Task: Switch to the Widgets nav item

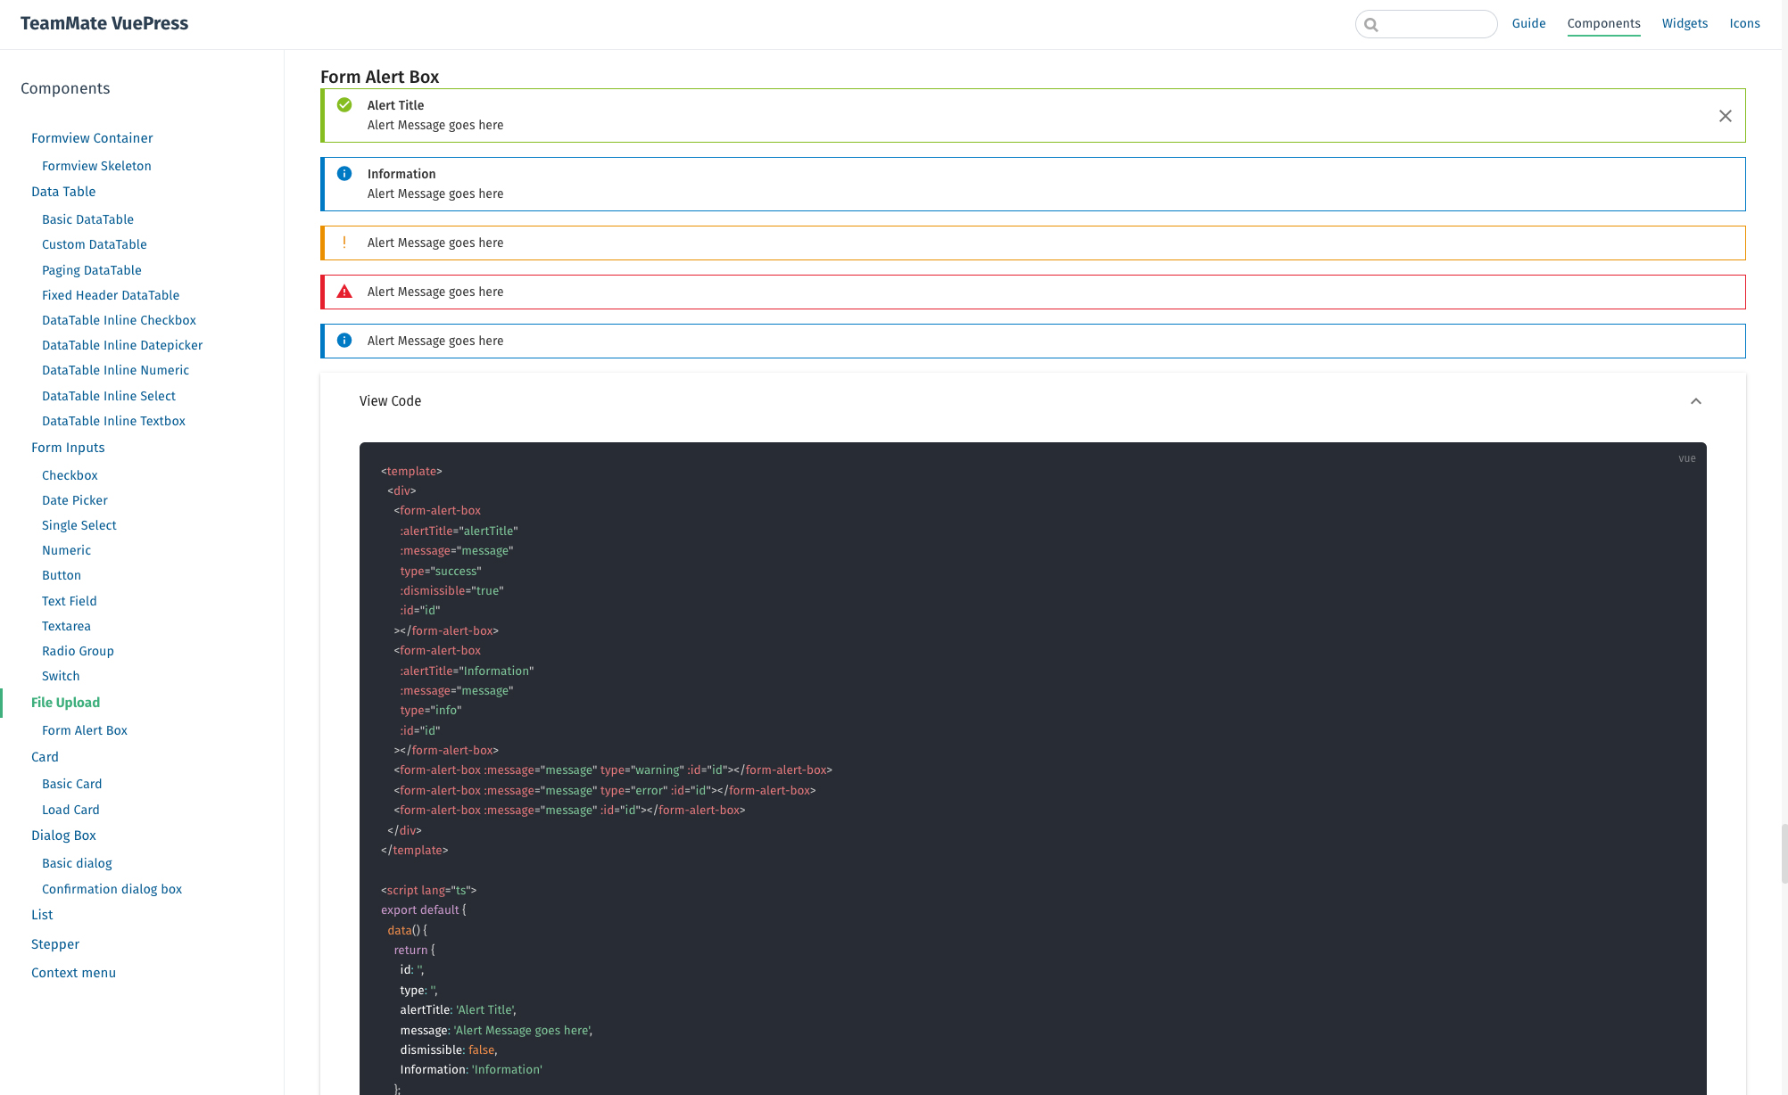Action: (1685, 23)
